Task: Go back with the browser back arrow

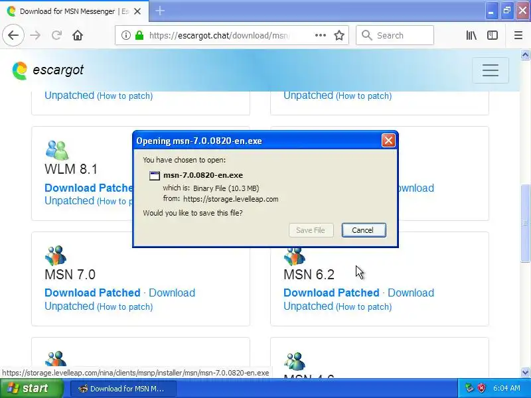Action: pyautogui.click(x=13, y=35)
